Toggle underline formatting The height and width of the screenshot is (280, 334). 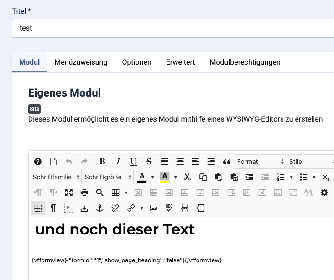134,162
